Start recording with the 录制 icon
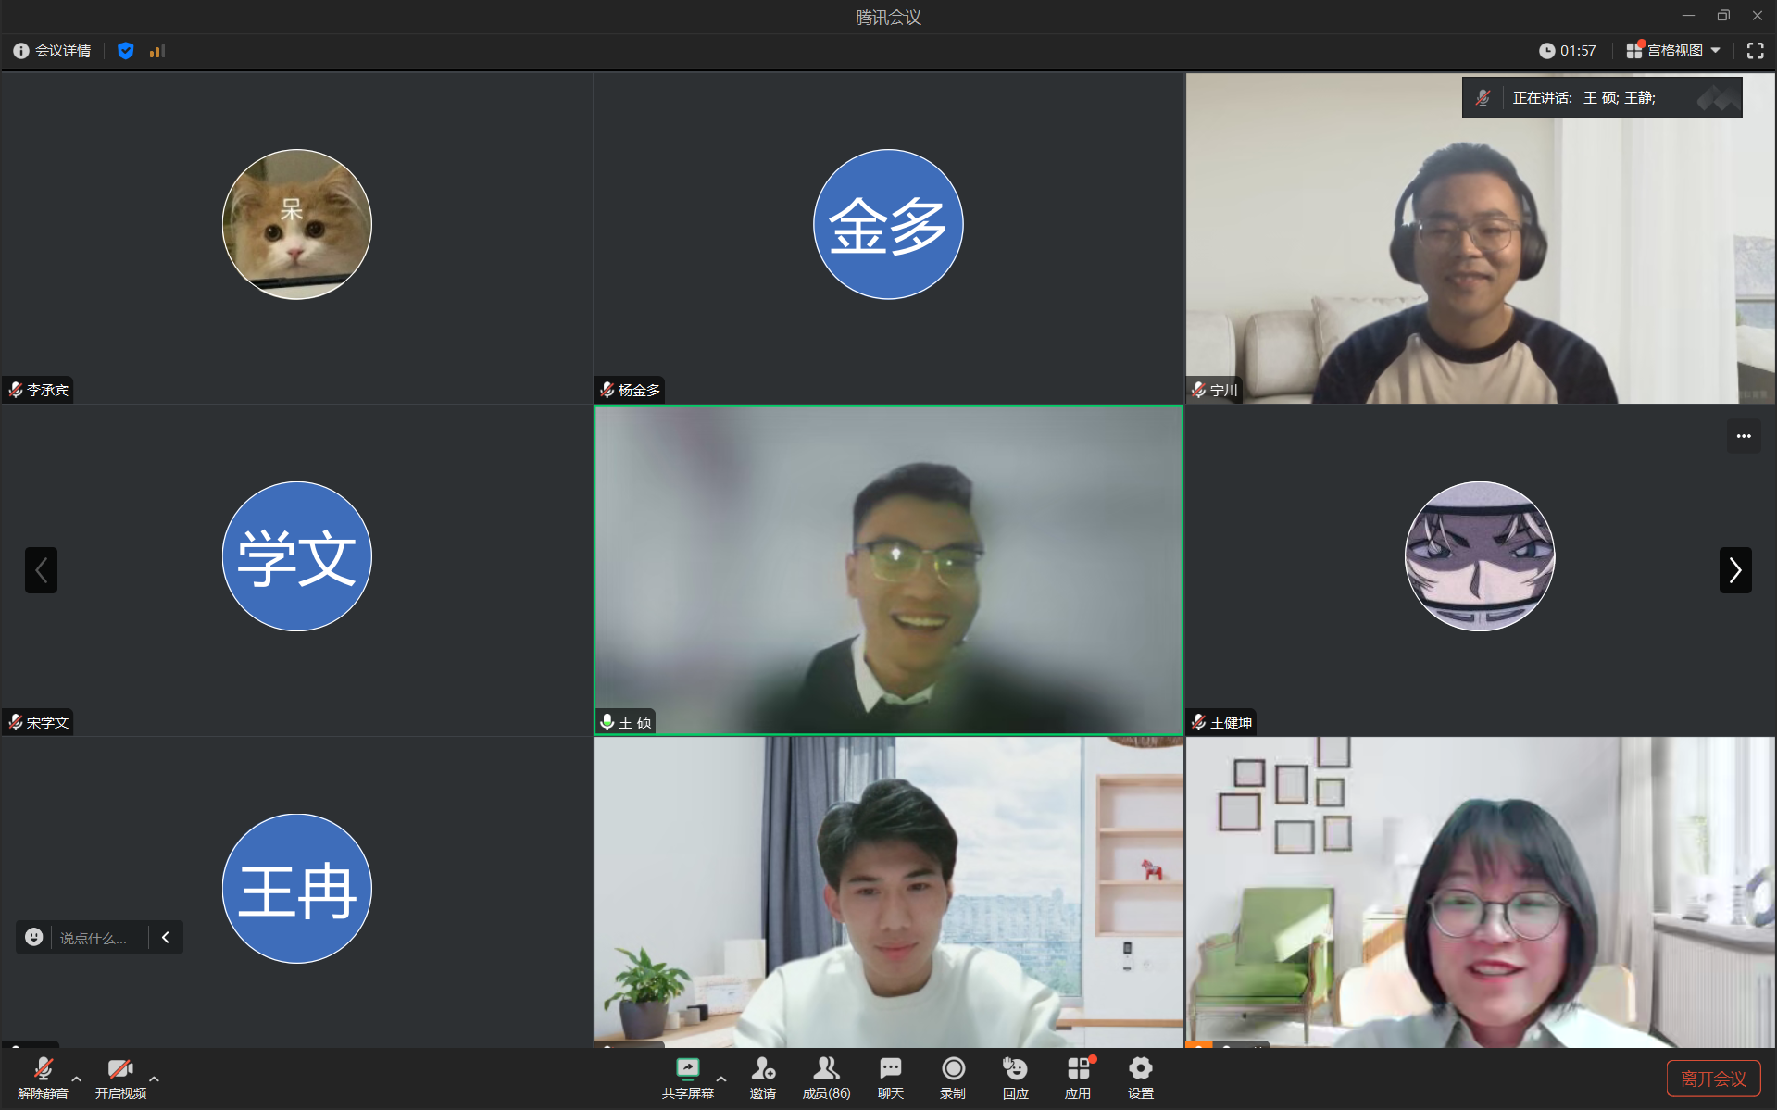 [953, 1070]
